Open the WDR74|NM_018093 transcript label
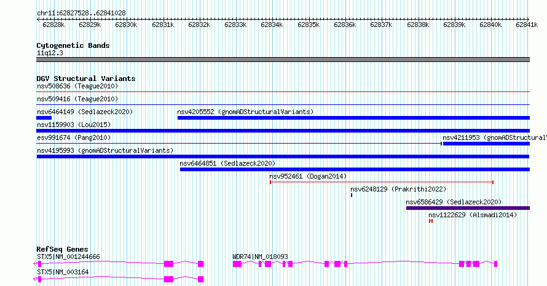 (260, 257)
